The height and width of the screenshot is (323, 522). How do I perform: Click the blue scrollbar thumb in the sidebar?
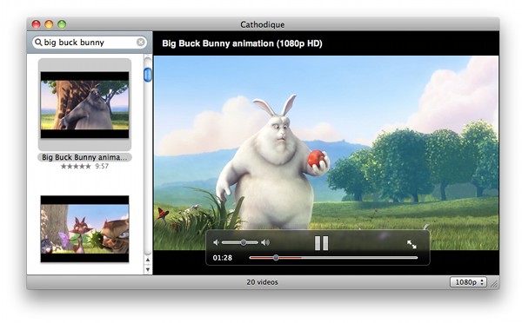[x=148, y=75]
